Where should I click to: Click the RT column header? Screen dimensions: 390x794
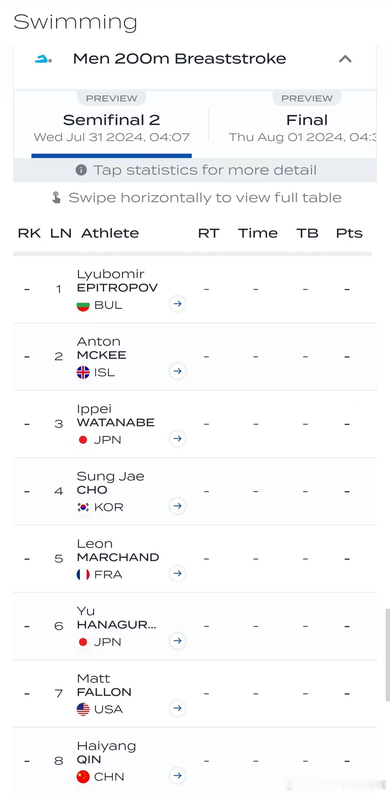[x=209, y=233]
